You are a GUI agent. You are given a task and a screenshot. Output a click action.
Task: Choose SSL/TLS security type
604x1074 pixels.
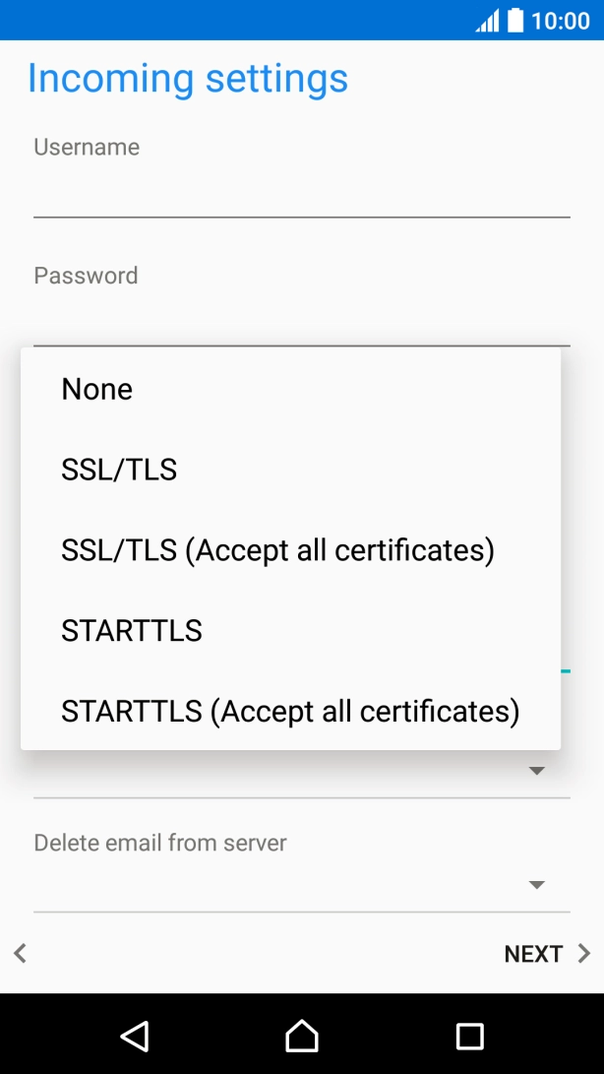click(119, 470)
